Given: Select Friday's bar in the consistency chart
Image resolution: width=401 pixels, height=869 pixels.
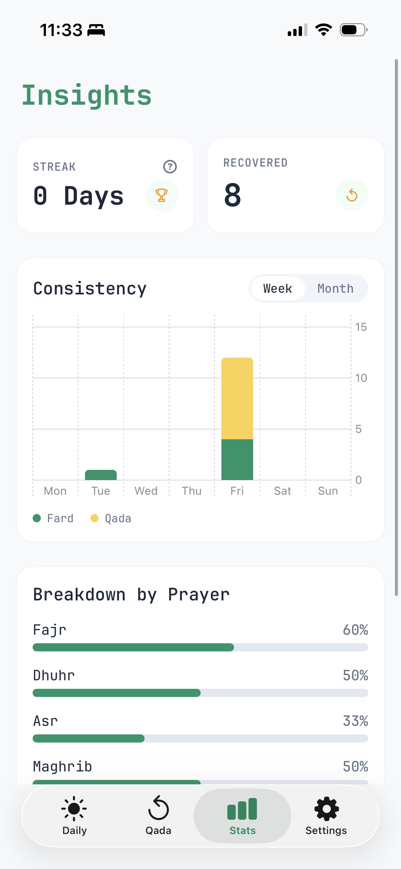Looking at the screenshot, I should pos(237,418).
